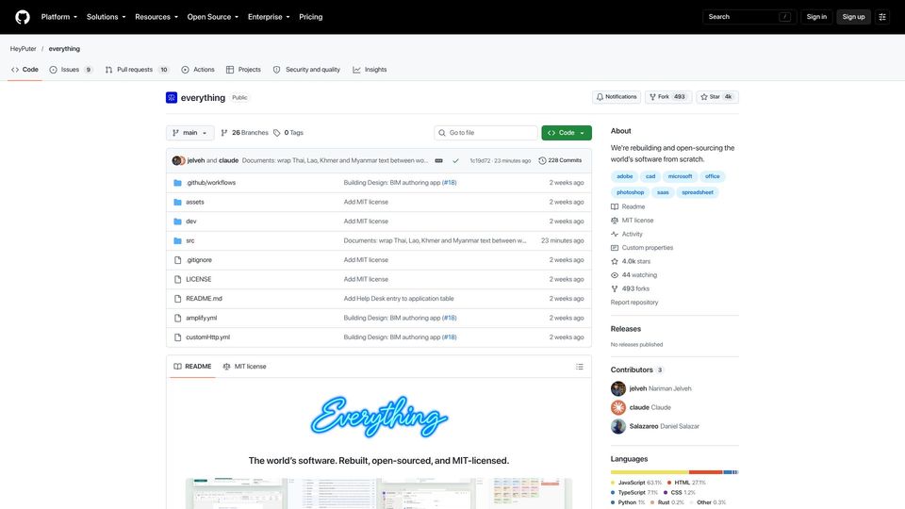Open the Activity sidebar link
The width and height of the screenshot is (905, 509).
[627, 234]
